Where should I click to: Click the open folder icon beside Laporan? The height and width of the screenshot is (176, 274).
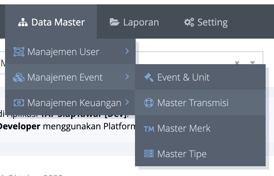pyautogui.click(x=115, y=23)
